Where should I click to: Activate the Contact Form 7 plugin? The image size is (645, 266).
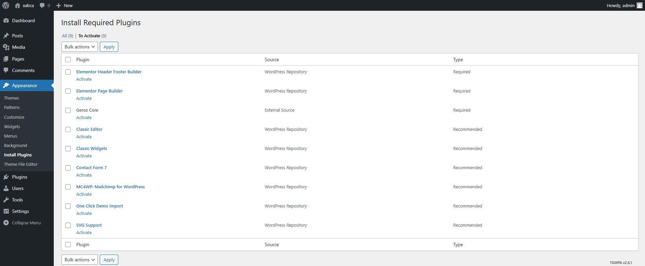(84, 175)
